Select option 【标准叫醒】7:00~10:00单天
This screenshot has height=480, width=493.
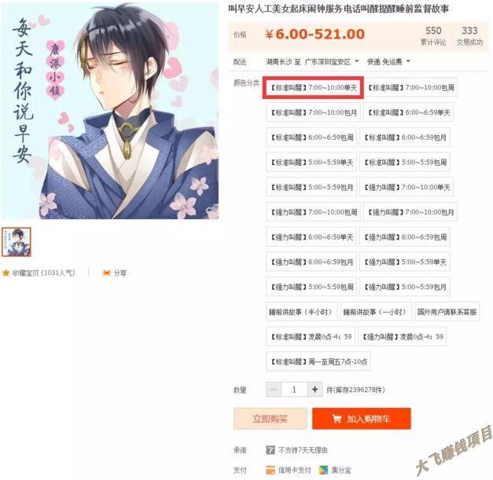pos(313,88)
